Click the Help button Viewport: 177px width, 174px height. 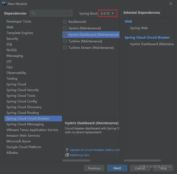click(x=163, y=168)
